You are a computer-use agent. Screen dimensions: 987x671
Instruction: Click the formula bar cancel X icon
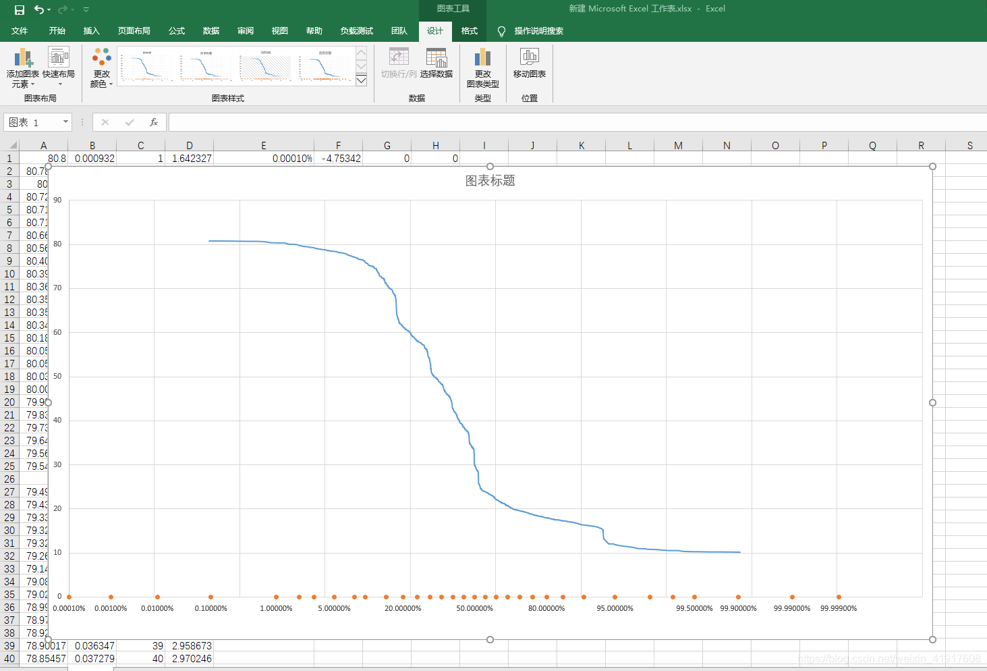pyautogui.click(x=105, y=122)
